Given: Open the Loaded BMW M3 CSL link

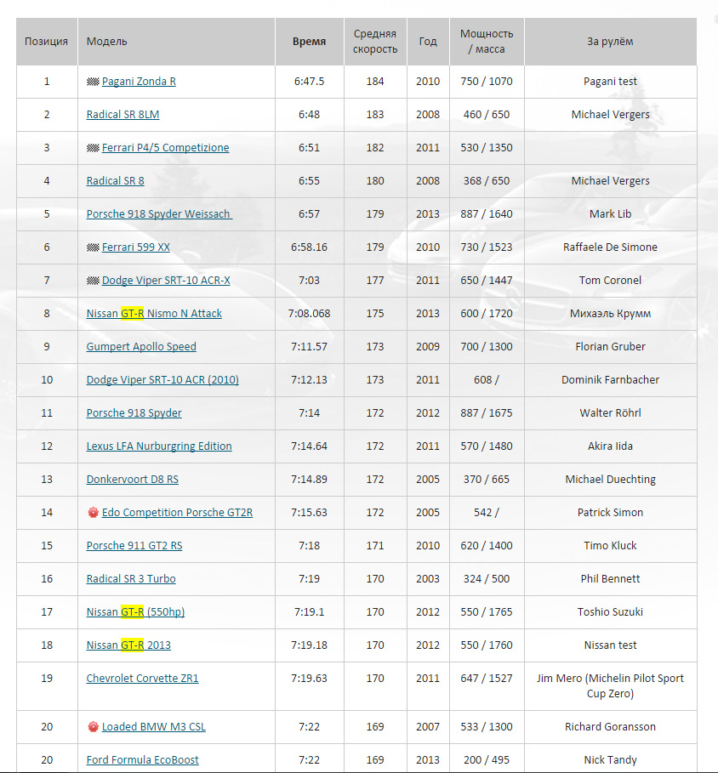Looking at the screenshot, I should click(x=153, y=727).
